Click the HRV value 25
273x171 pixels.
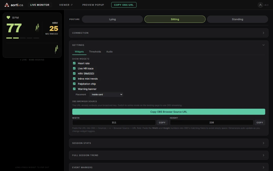click(x=54, y=28)
